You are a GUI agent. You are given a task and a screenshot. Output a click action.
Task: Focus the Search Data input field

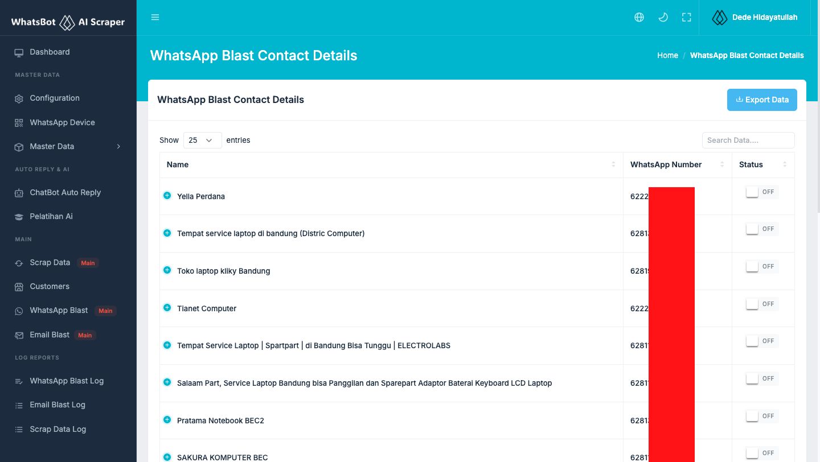[748, 140]
